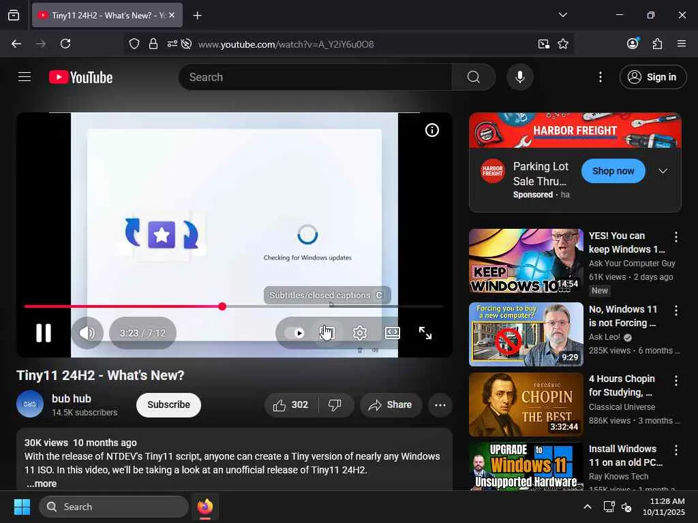Enter full screen video mode
The width and height of the screenshot is (698, 523).
(x=425, y=332)
